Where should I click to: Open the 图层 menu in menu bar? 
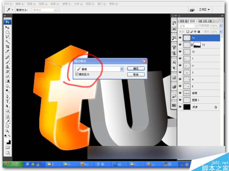click(44, 4)
